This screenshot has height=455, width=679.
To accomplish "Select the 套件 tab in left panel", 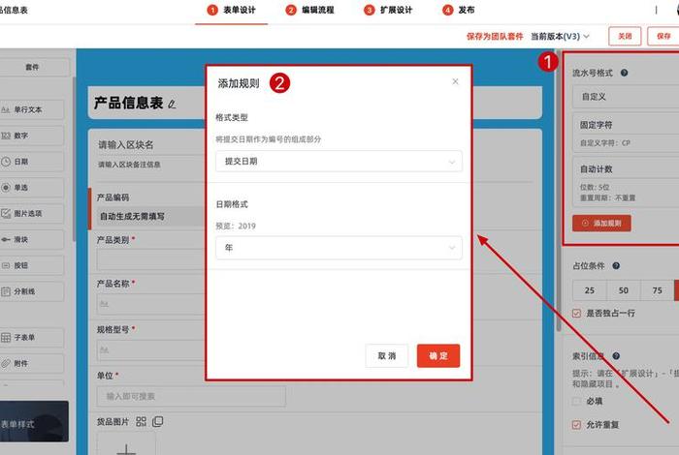I will pos(32,67).
